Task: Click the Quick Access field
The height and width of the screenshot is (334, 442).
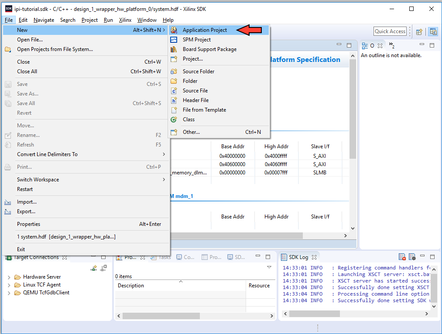Action: click(390, 31)
